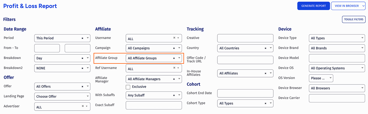Focus the Cohort End Date field
This screenshot has width=368, height=114.
pos(245,93)
